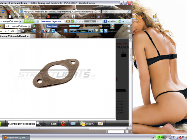
Task: Click the printer icon on the page
Action: [124, 54]
